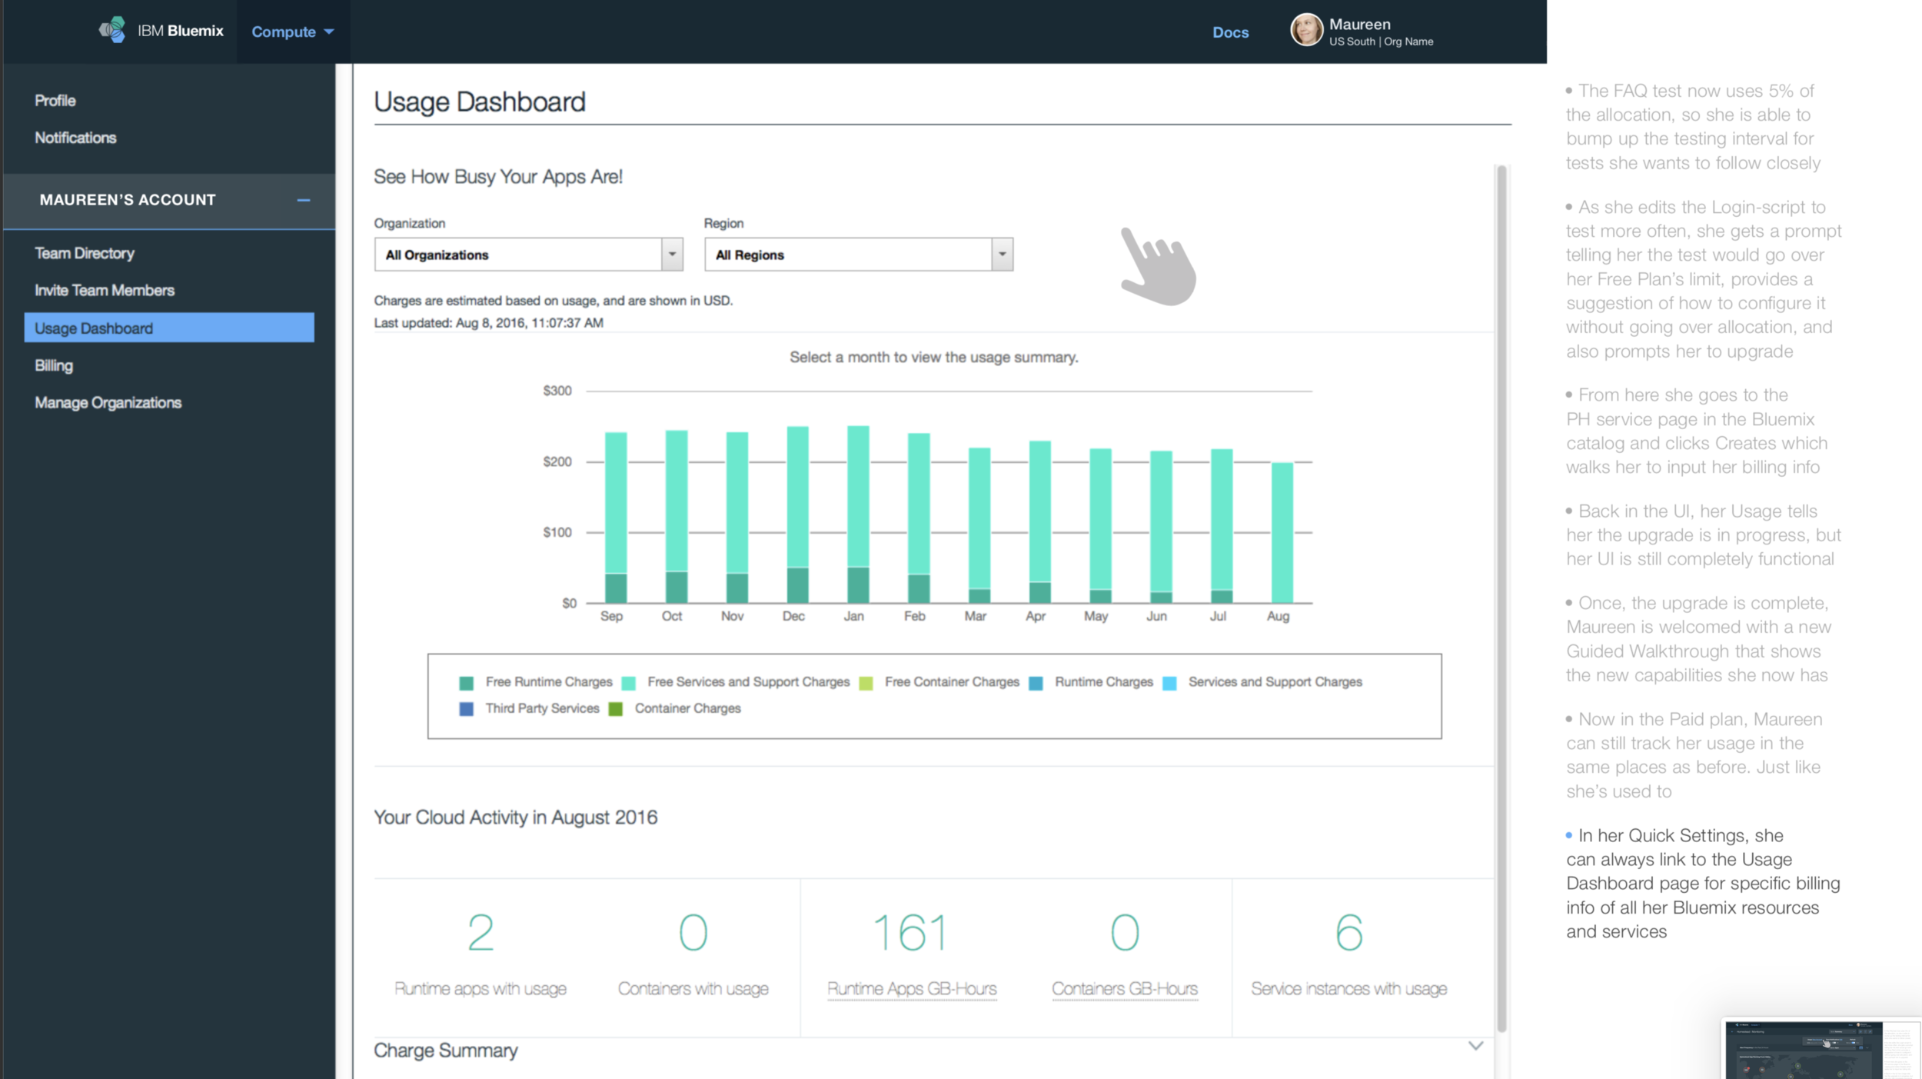1922x1079 pixels.
Task: Click Free Container Charges legend swatch
Action: coord(866,683)
